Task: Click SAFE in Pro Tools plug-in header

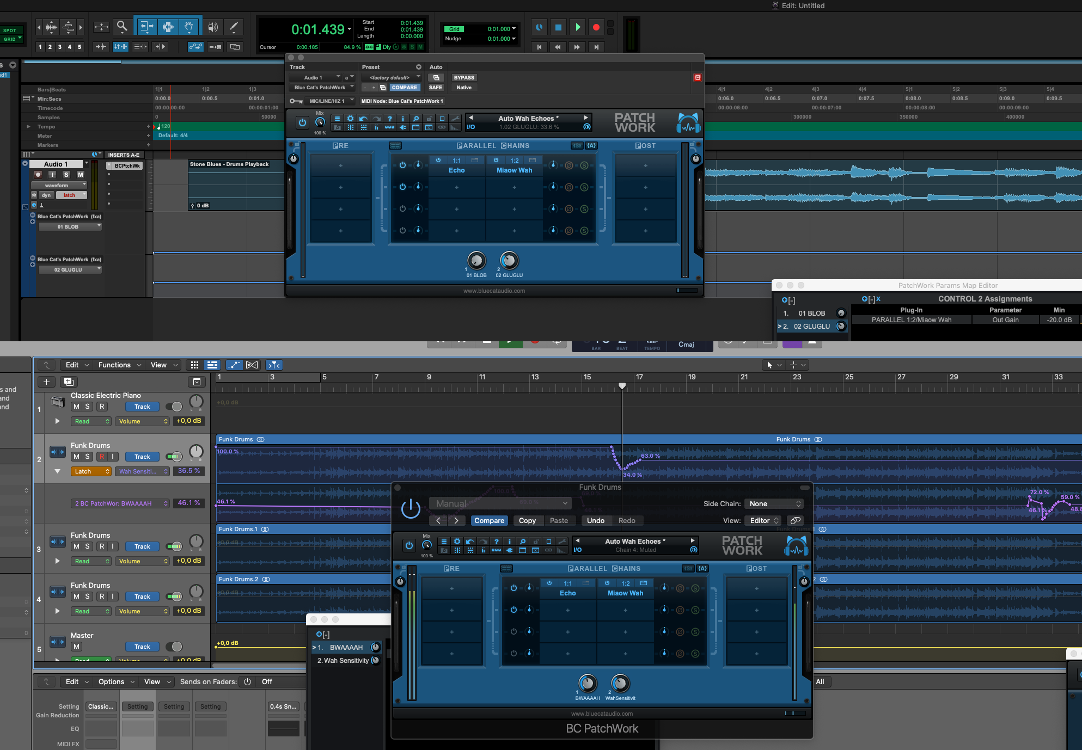Action: [436, 88]
